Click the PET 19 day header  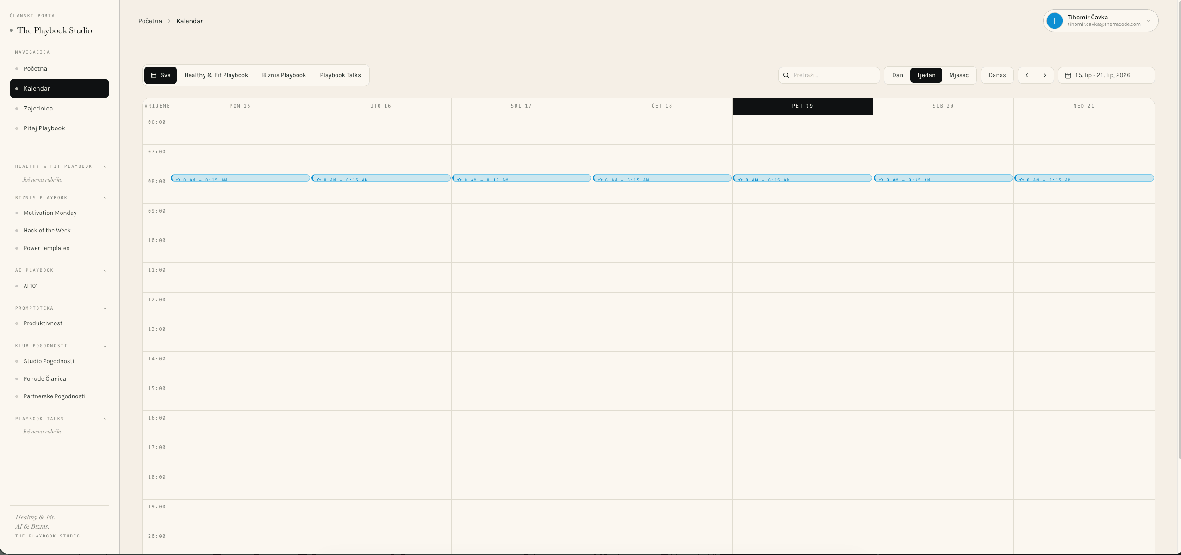pyautogui.click(x=802, y=106)
